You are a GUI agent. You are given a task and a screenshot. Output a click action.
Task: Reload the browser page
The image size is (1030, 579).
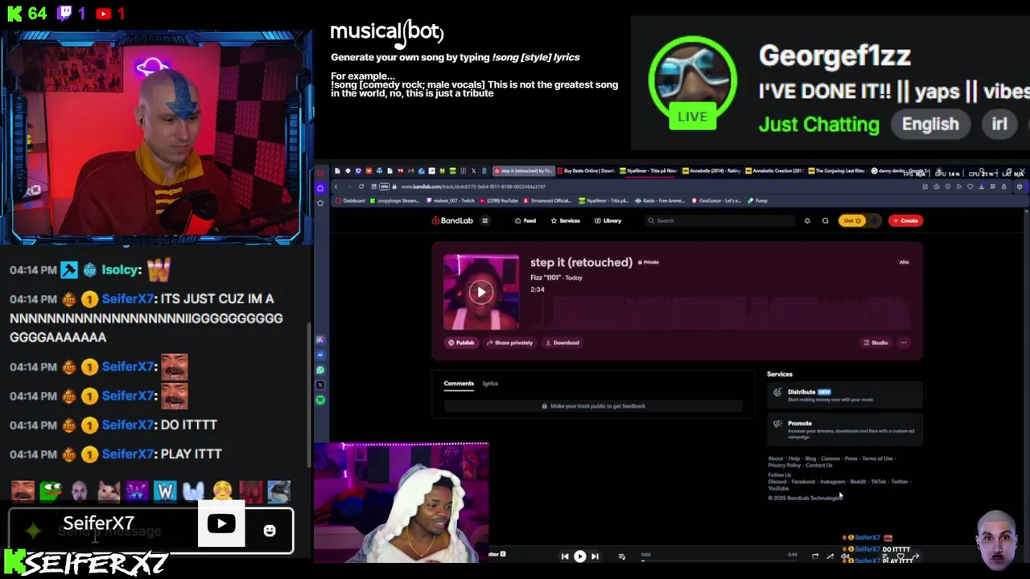tap(361, 187)
